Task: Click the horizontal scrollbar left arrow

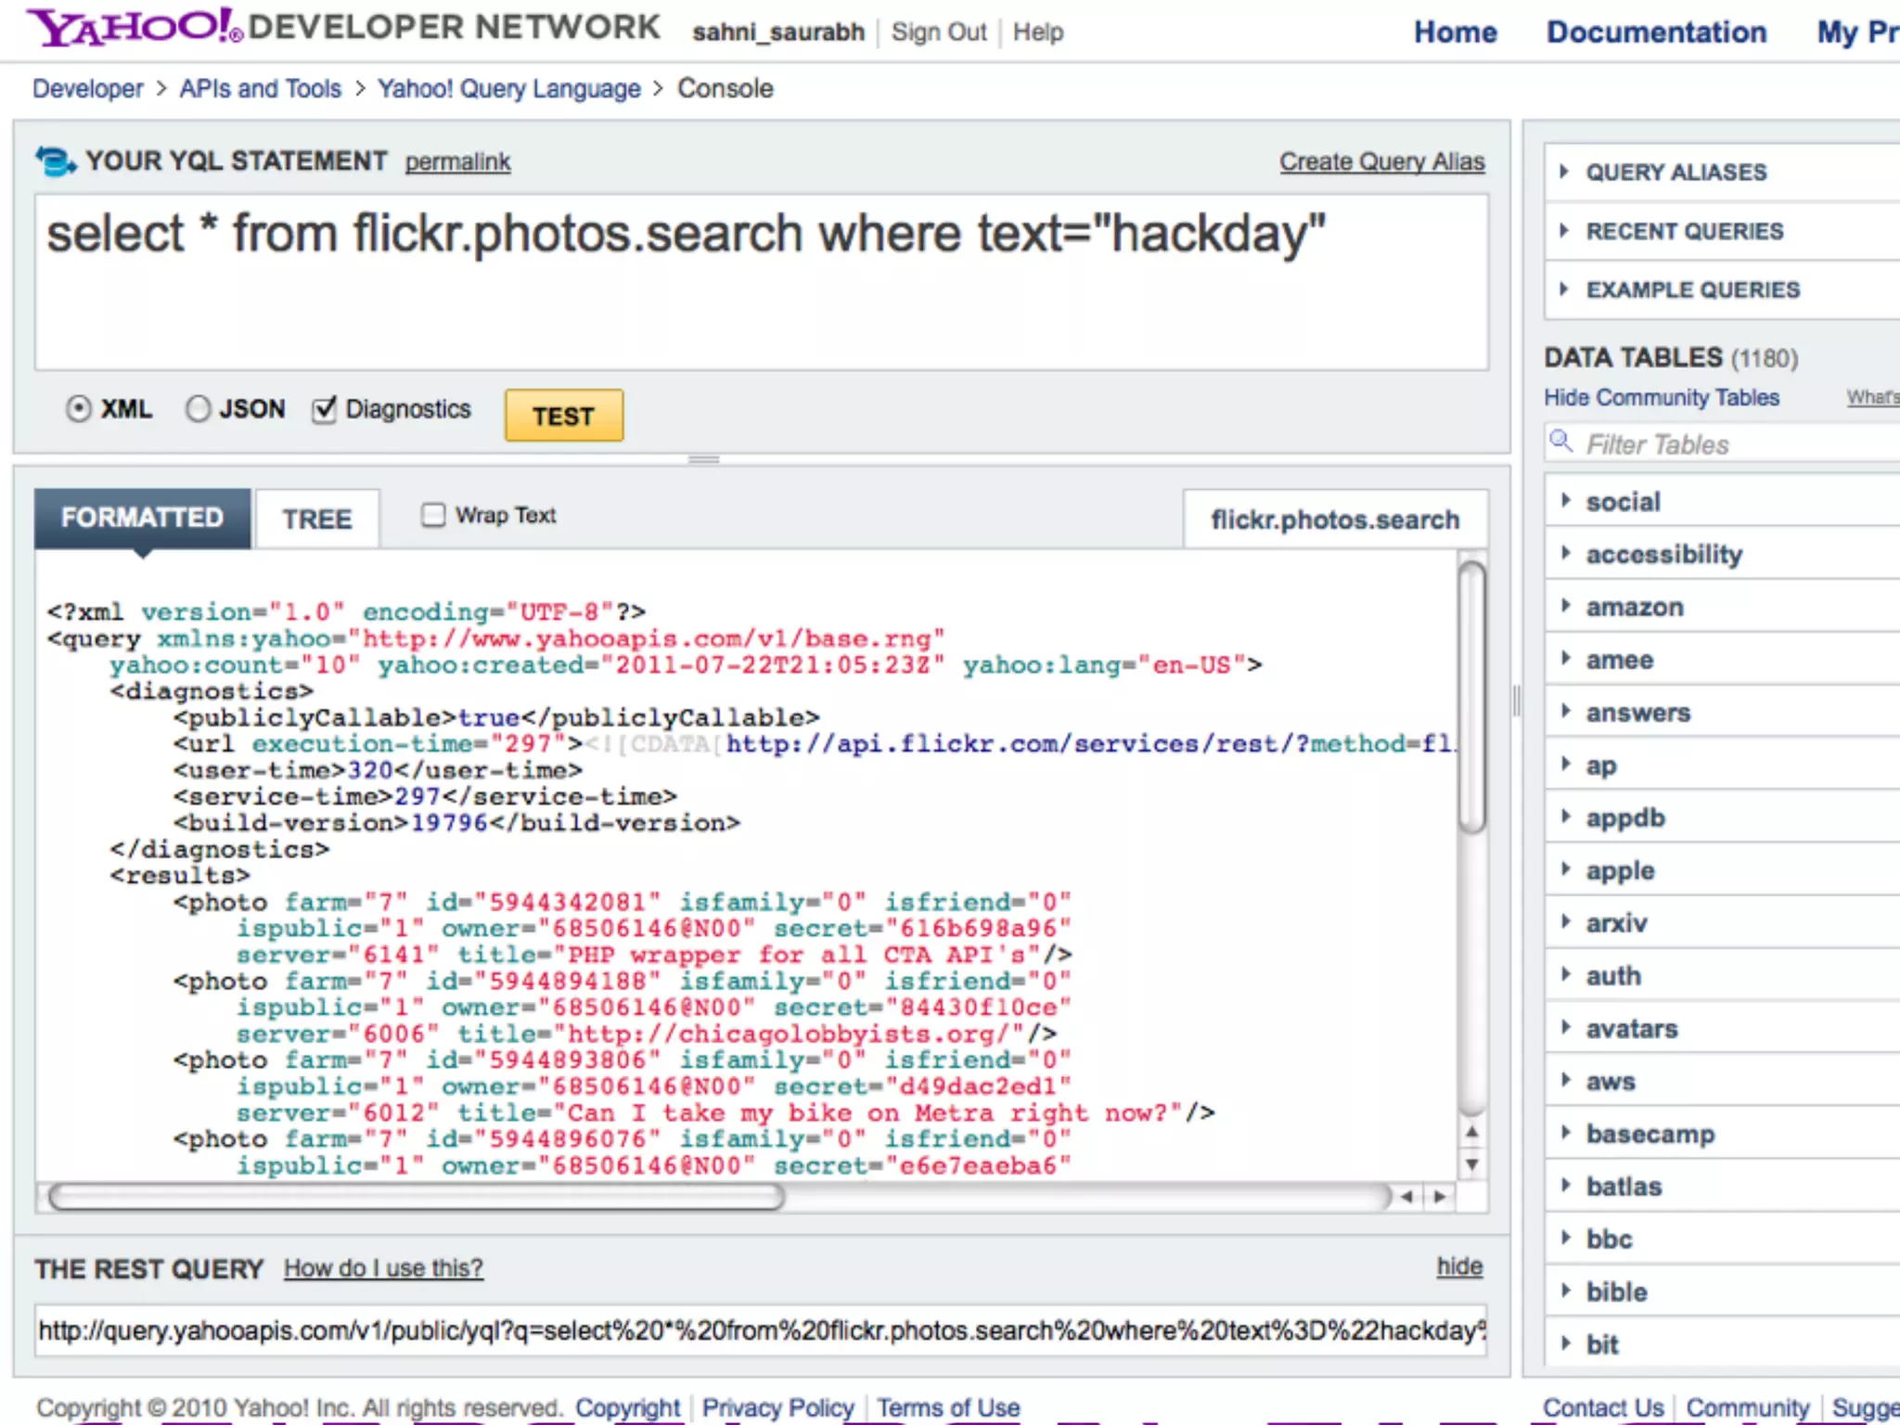Action: 1406,1197
